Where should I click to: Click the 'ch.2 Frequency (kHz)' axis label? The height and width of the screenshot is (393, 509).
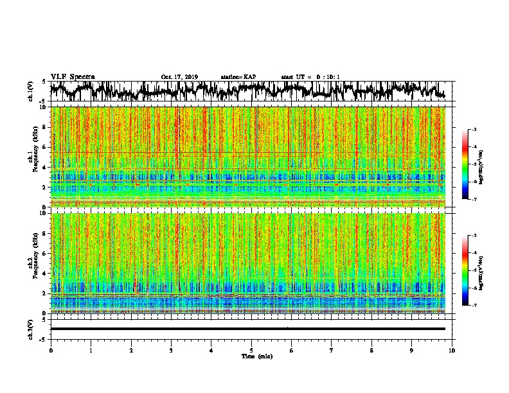(33, 256)
